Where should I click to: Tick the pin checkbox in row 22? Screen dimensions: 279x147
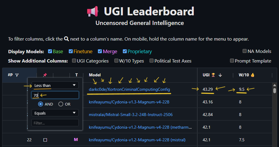pos(45,140)
